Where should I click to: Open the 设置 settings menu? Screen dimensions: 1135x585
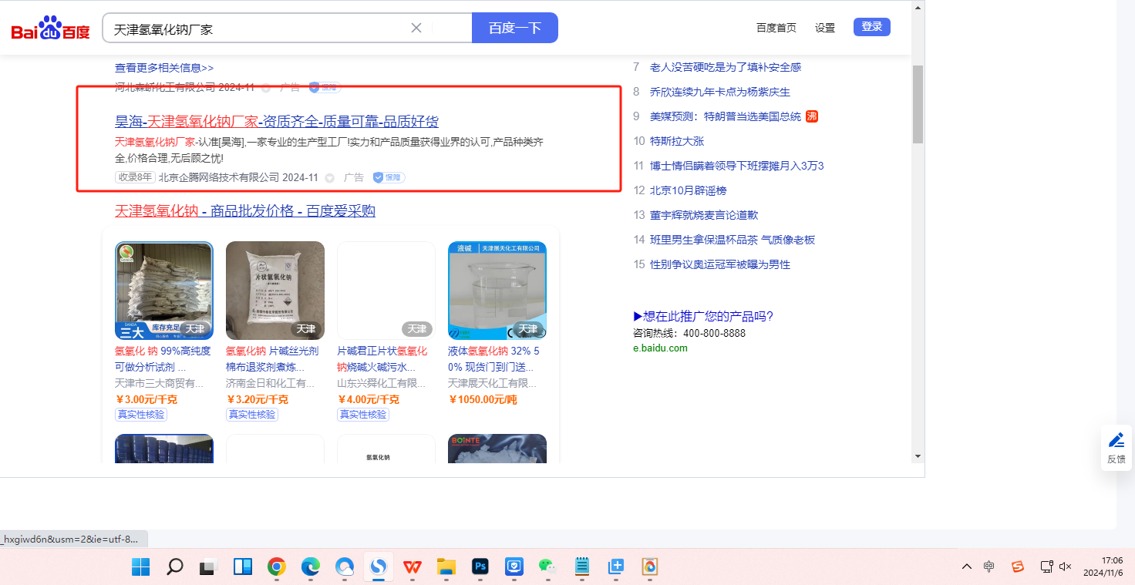(x=825, y=28)
